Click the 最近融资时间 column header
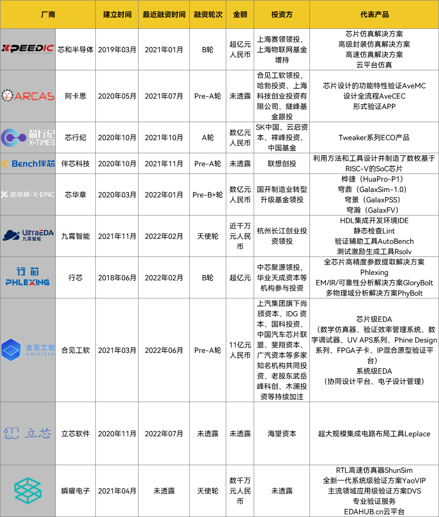Screen dimensions: 439x517 [x=164, y=14]
